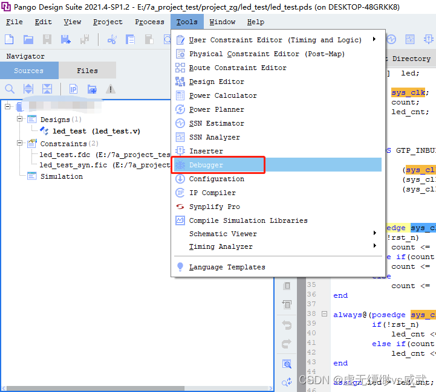
Task: Launch Synplify Pro
Action: click(x=278, y=207)
